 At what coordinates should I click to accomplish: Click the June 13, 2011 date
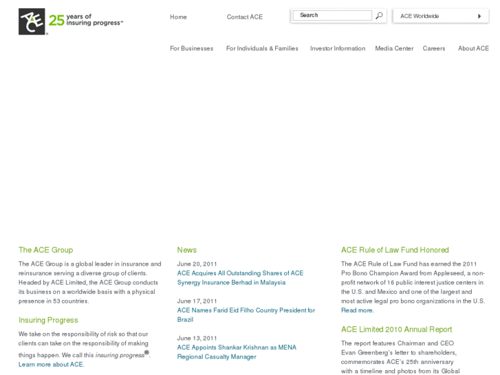(197, 338)
